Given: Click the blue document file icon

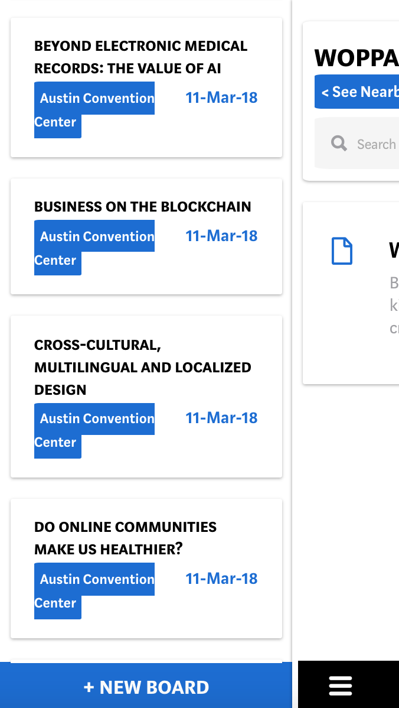Looking at the screenshot, I should [342, 251].
